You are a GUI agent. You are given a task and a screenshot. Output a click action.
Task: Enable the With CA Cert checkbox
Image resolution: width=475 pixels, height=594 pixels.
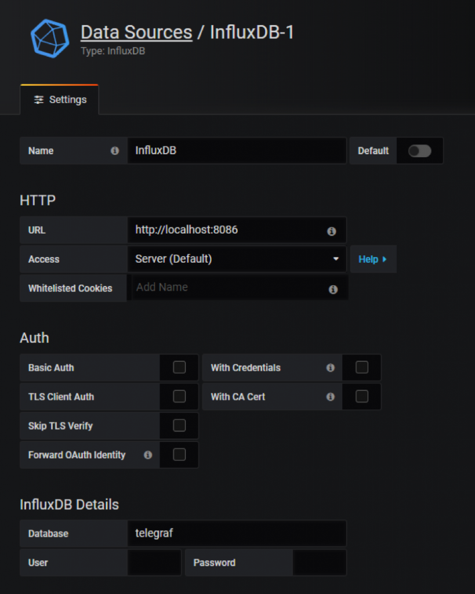coord(362,396)
